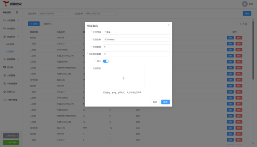This screenshot has width=257, height=147.
Task: Click the 取消 button in the dialog
Action: [155, 102]
